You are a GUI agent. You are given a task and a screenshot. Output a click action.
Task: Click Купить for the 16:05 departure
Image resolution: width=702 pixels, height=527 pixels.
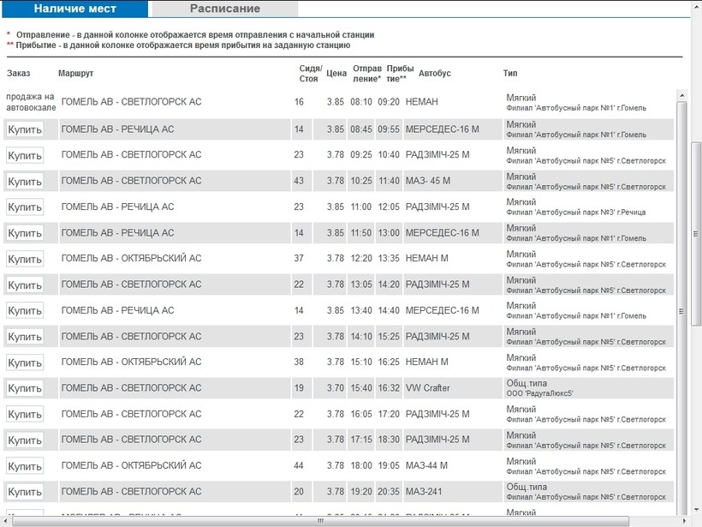[25, 414]
